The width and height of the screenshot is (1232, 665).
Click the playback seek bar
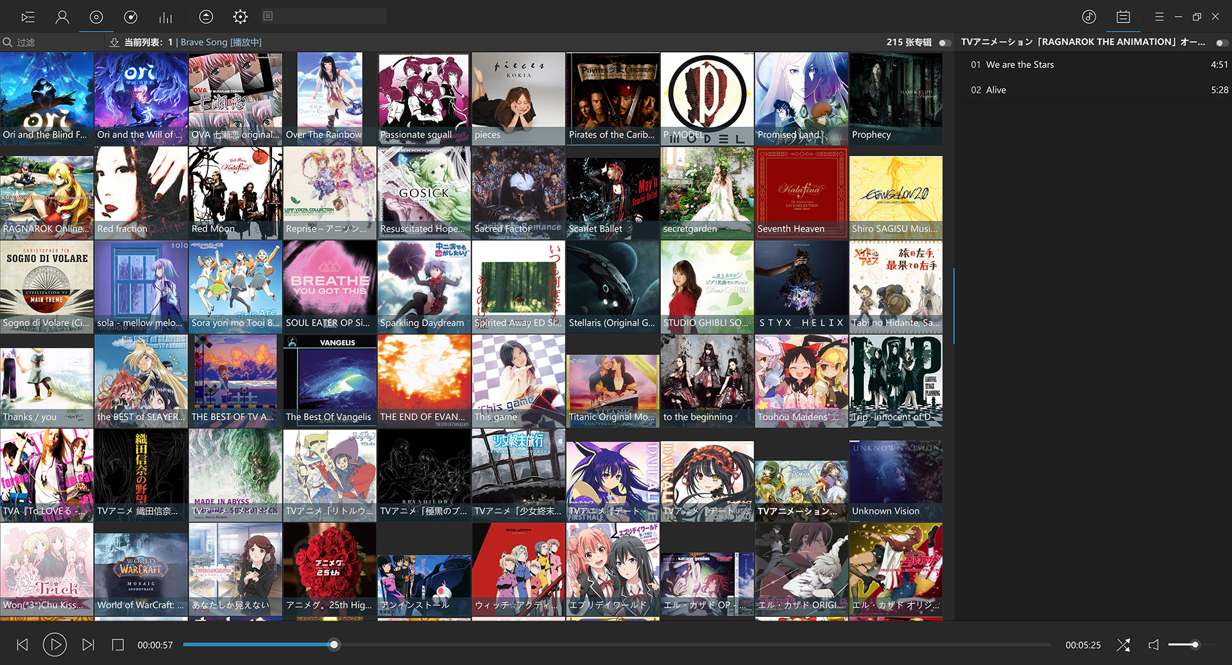click(x=617, y=644)
